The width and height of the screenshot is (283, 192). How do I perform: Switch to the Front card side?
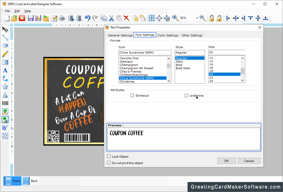[x=13, y=181]
